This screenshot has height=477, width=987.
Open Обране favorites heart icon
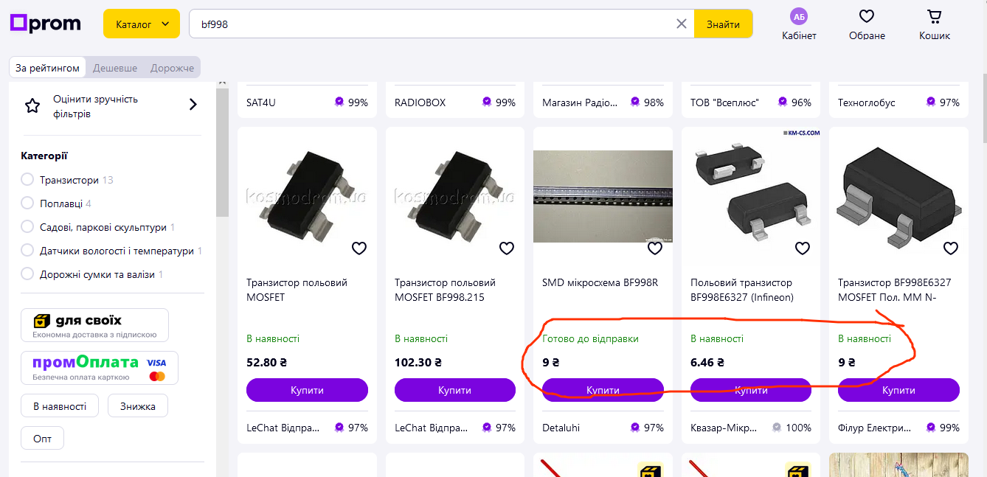click(x=867, y=16)
